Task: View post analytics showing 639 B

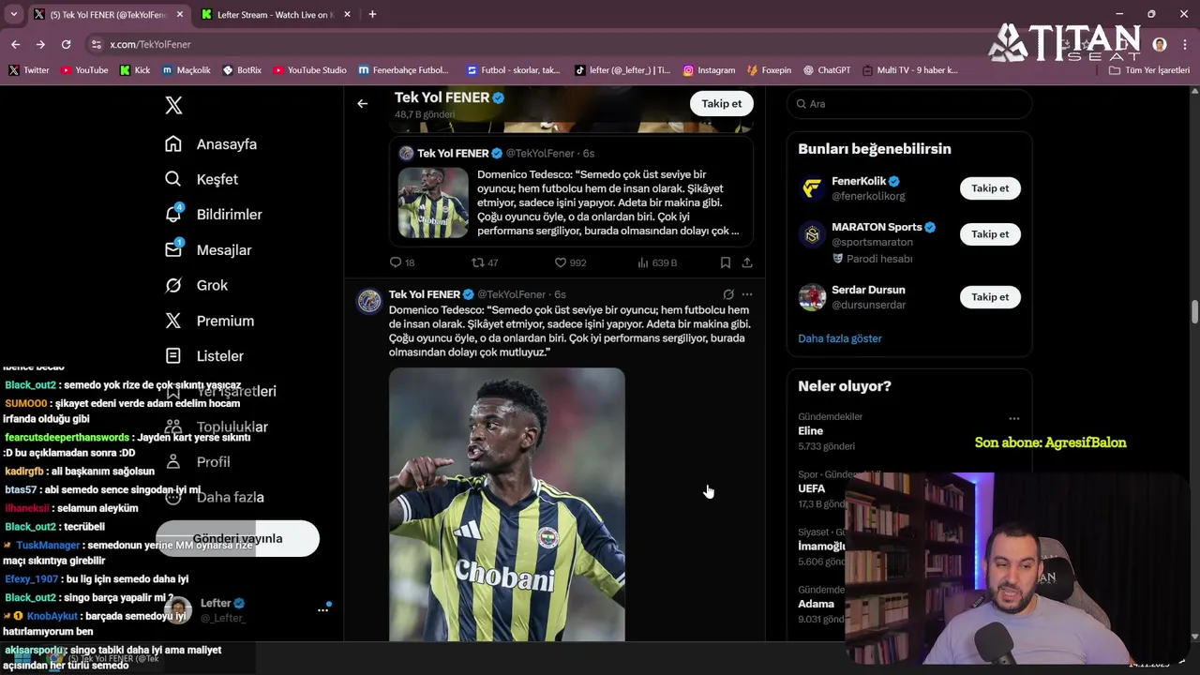Action: pos(657,262)
